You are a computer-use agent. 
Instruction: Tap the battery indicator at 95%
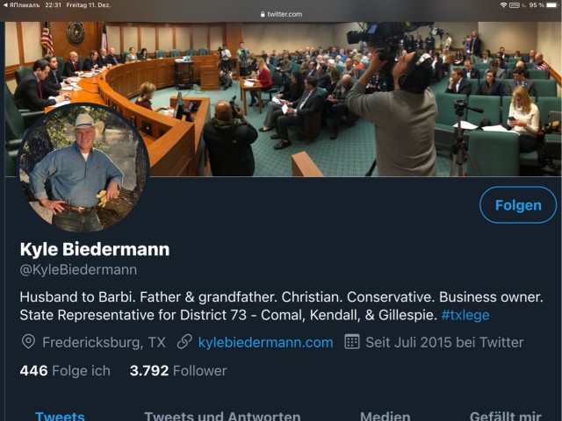click(549, 5)
